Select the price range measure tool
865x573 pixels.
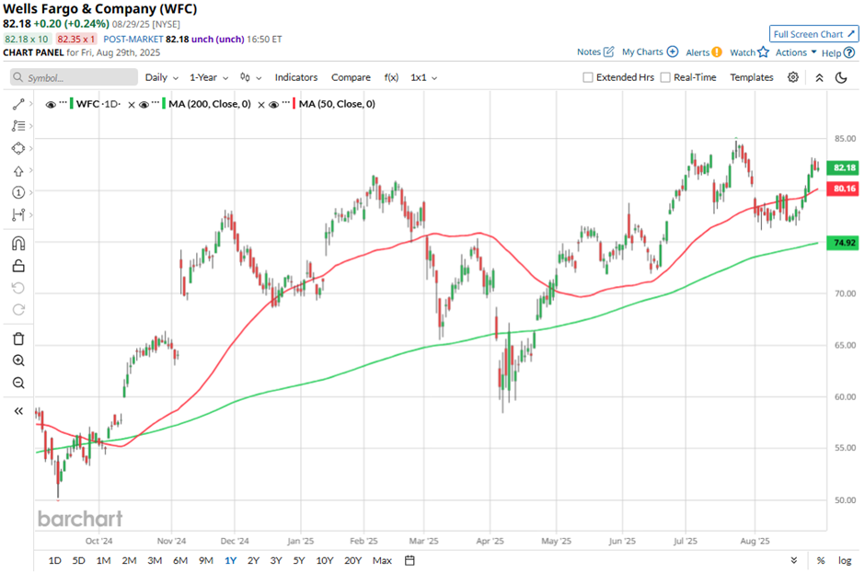click(x=18, y=214)
